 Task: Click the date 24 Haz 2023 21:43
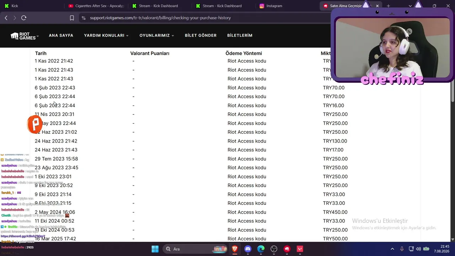pyautogui.click(x=56, y=150)
